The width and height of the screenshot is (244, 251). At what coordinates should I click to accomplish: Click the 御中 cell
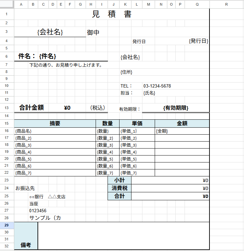pyautogui.click(x=97, y=32)
